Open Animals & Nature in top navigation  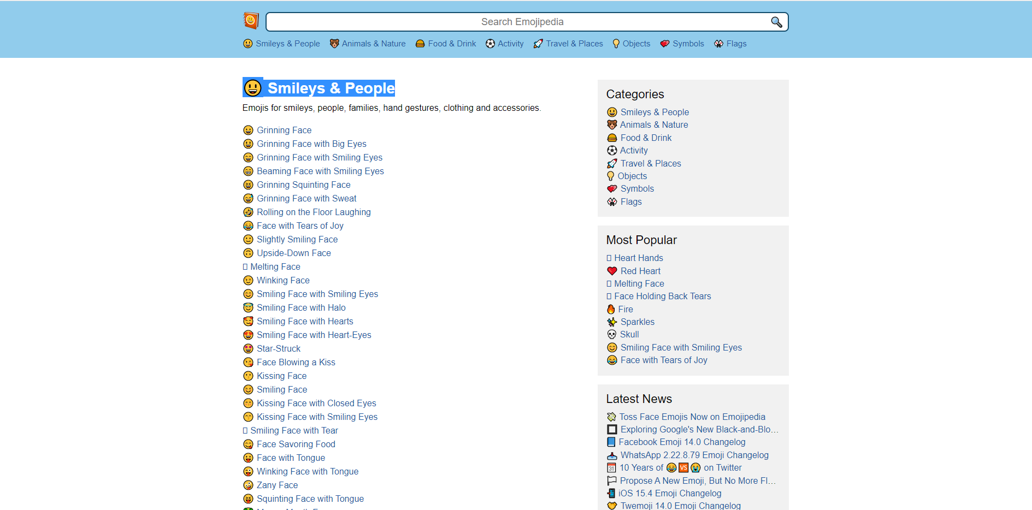(x=374, y=44)
